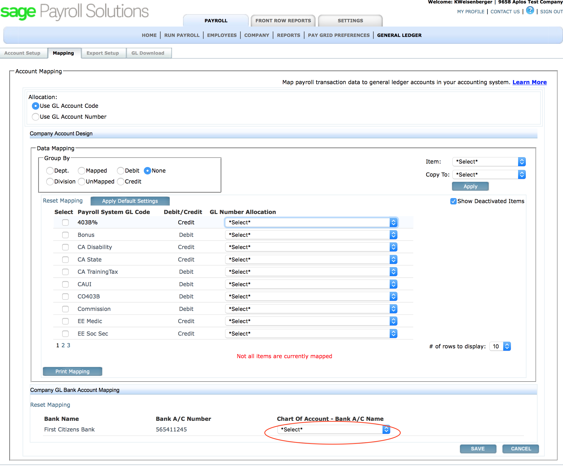
Task: Select the CA TrainingTax row checkbox
Action: point(65,272)
